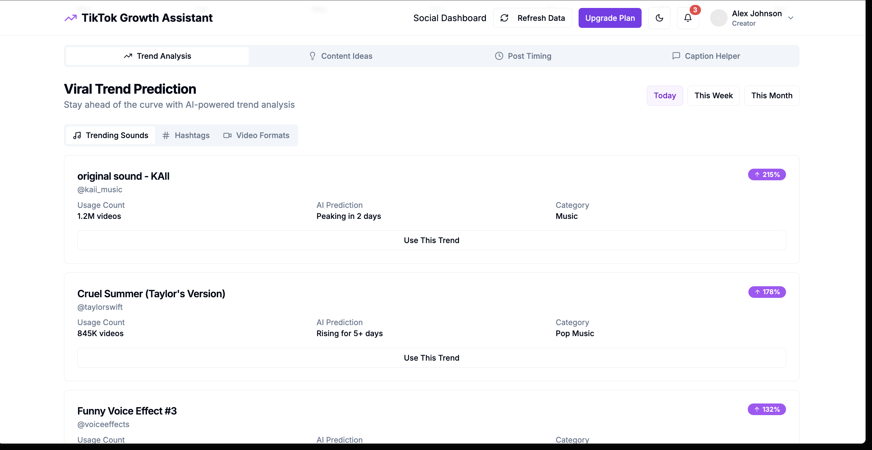The height and width of the screenshot is (450, 872).
Task: Click the 845K videos usage count
Action: 101,334
